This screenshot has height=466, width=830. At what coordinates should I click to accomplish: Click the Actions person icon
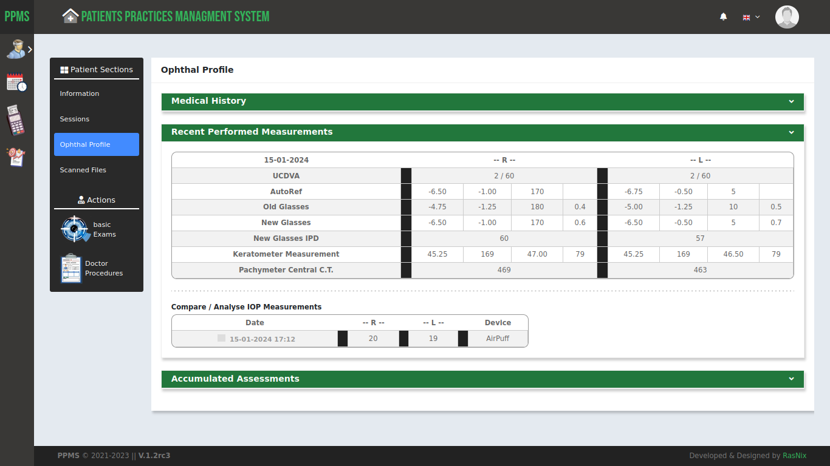click(x=81, y=200)
